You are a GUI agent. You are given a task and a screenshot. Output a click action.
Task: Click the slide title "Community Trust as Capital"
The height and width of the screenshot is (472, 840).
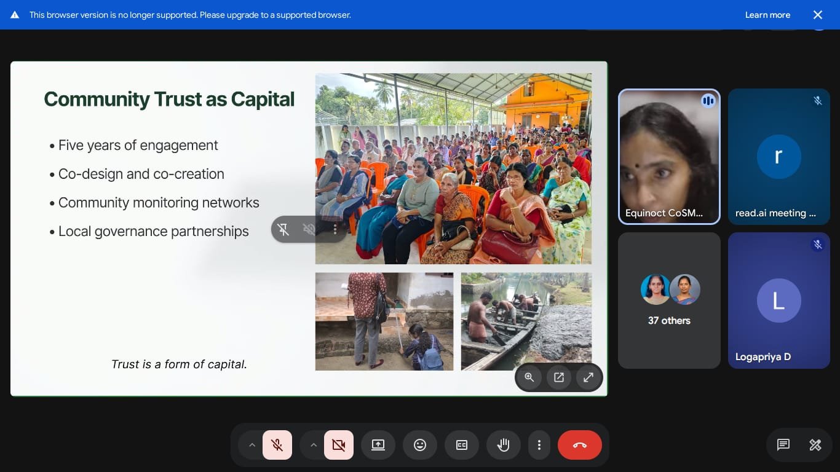tap(169, 100)
